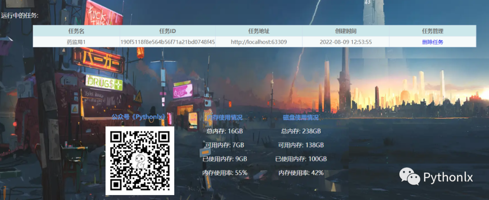
Task: Click the 任务地址 column header
Action: [259, 31]
